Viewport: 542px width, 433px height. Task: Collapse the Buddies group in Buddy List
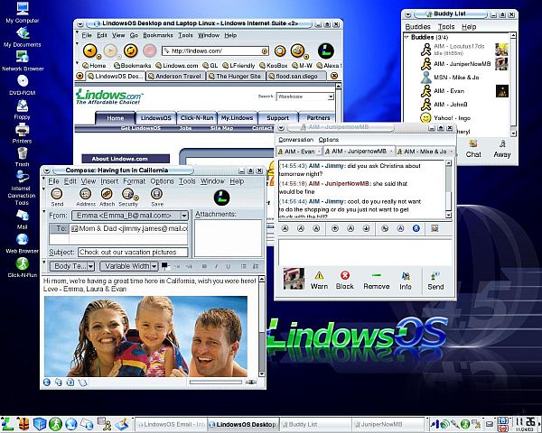tap(406, 37)
